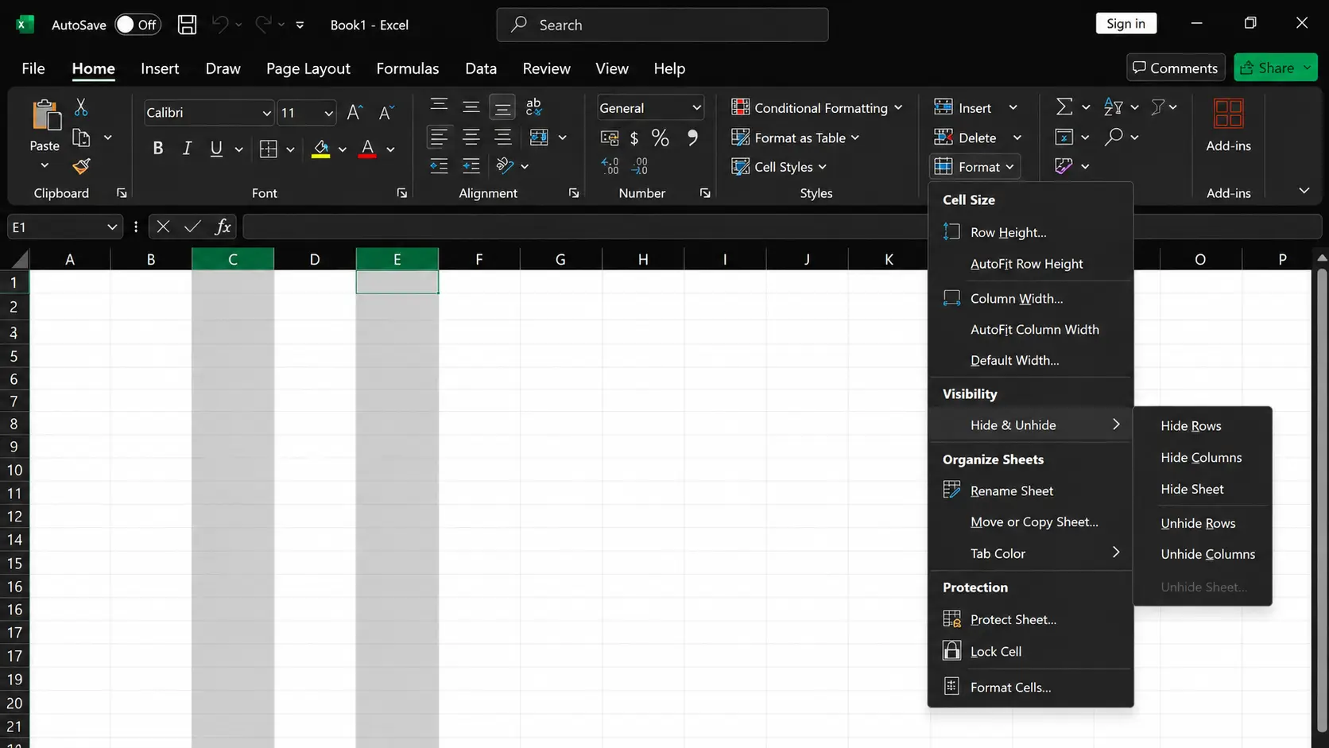Center text horizontally in cell

click(x=471, y=138)
